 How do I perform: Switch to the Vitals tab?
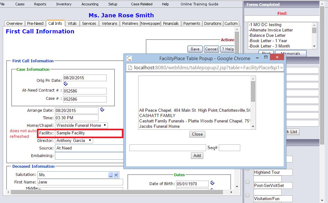(72, 24)
